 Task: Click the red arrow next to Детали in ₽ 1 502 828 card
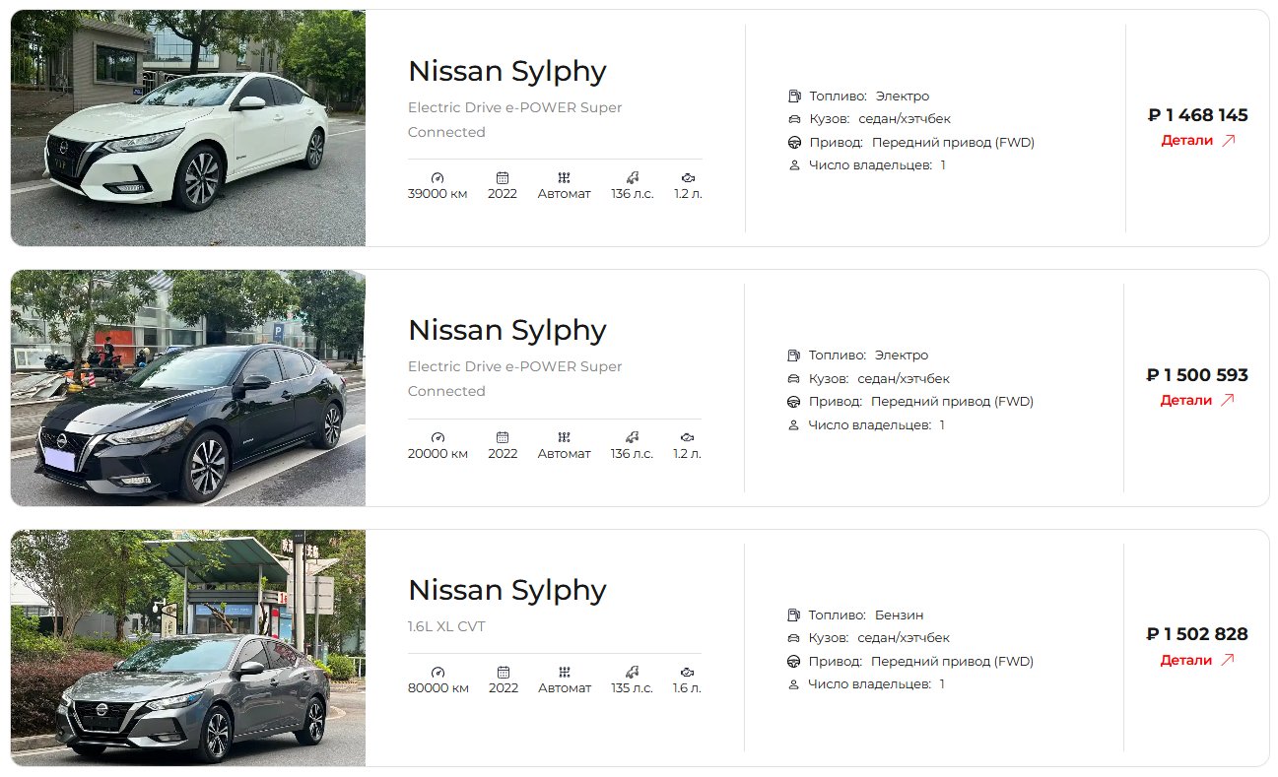point(1228,660)
